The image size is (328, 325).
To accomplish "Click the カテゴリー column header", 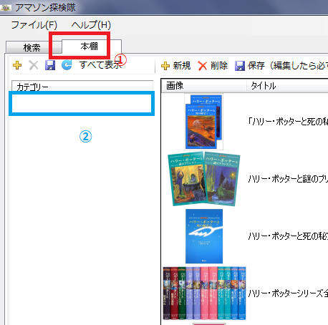I will click(x=82, y=87).
